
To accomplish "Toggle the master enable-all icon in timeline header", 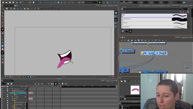I will click(2, 87).
